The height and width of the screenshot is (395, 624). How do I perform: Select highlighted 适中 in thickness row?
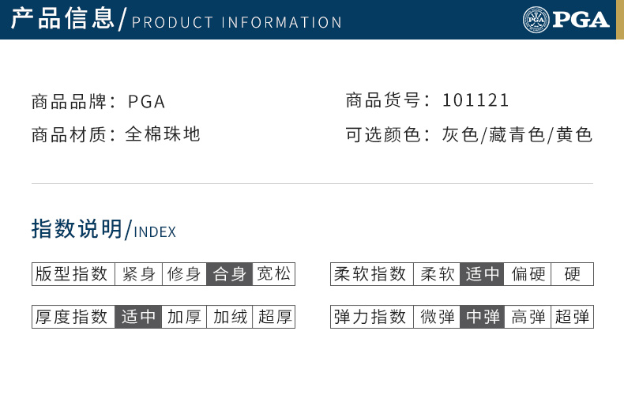[x=138, y=317]
